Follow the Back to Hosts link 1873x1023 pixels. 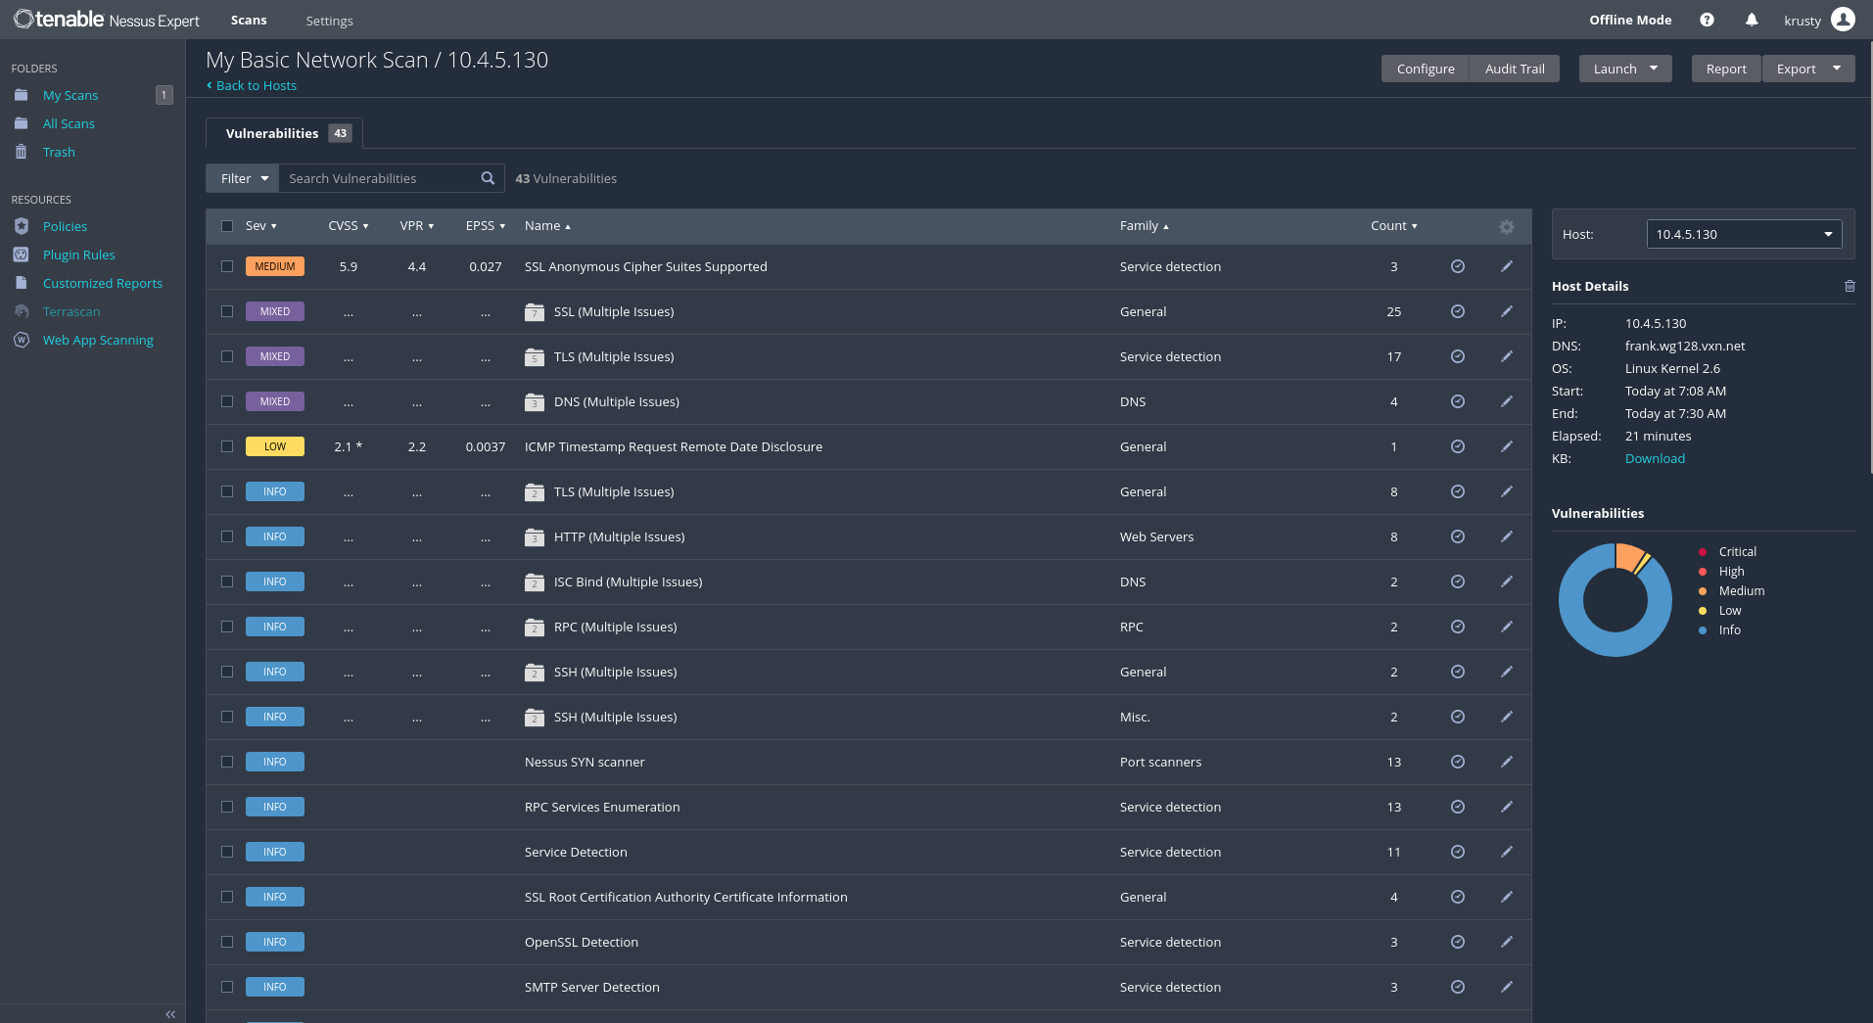252,85
